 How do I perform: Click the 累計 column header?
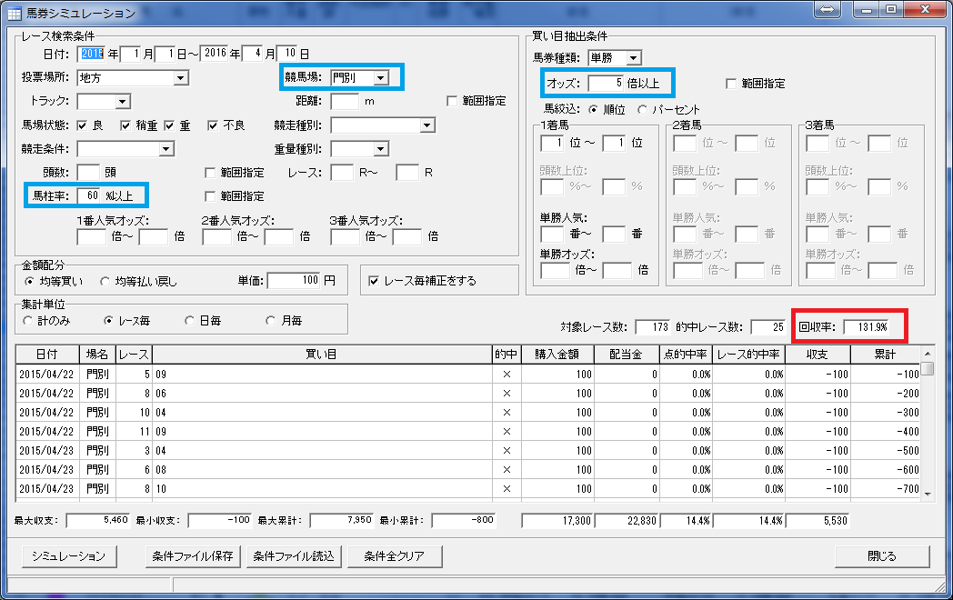click(886, 355)
